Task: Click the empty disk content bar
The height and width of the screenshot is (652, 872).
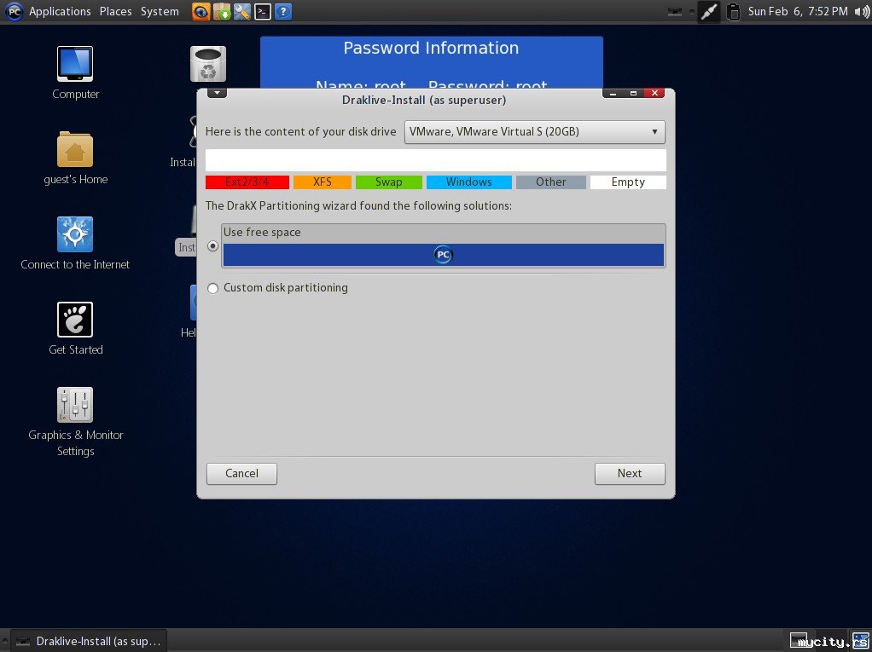Action: pos(435,160)
